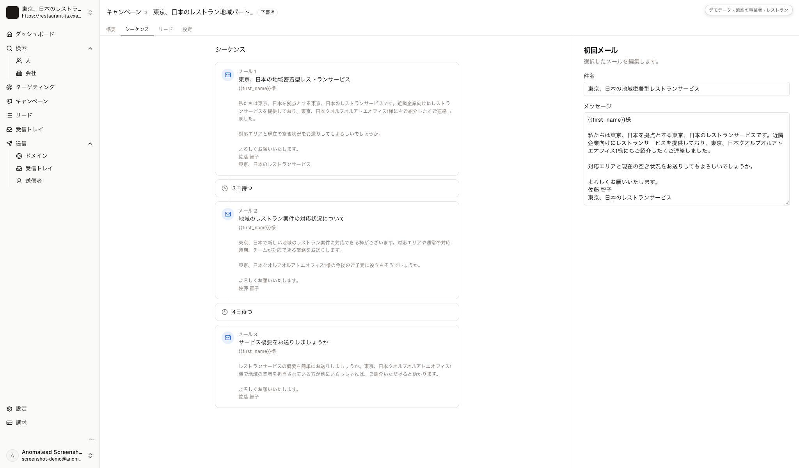Click the デモデータ badge at top right
Image resolution: width=799 pixels, height=468 pixels.
[748, 10]
